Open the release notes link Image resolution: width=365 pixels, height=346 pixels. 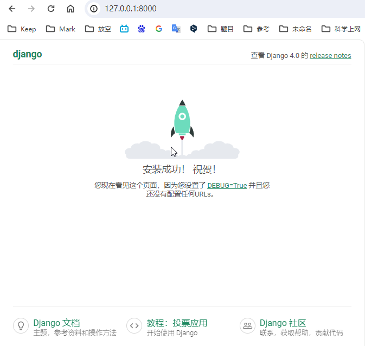[x=330, y=56]
